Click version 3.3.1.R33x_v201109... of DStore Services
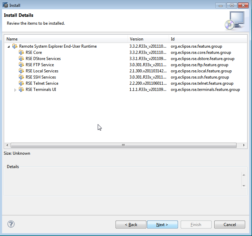This screenshot has height=236, width=252. click(x=148, y=59)
